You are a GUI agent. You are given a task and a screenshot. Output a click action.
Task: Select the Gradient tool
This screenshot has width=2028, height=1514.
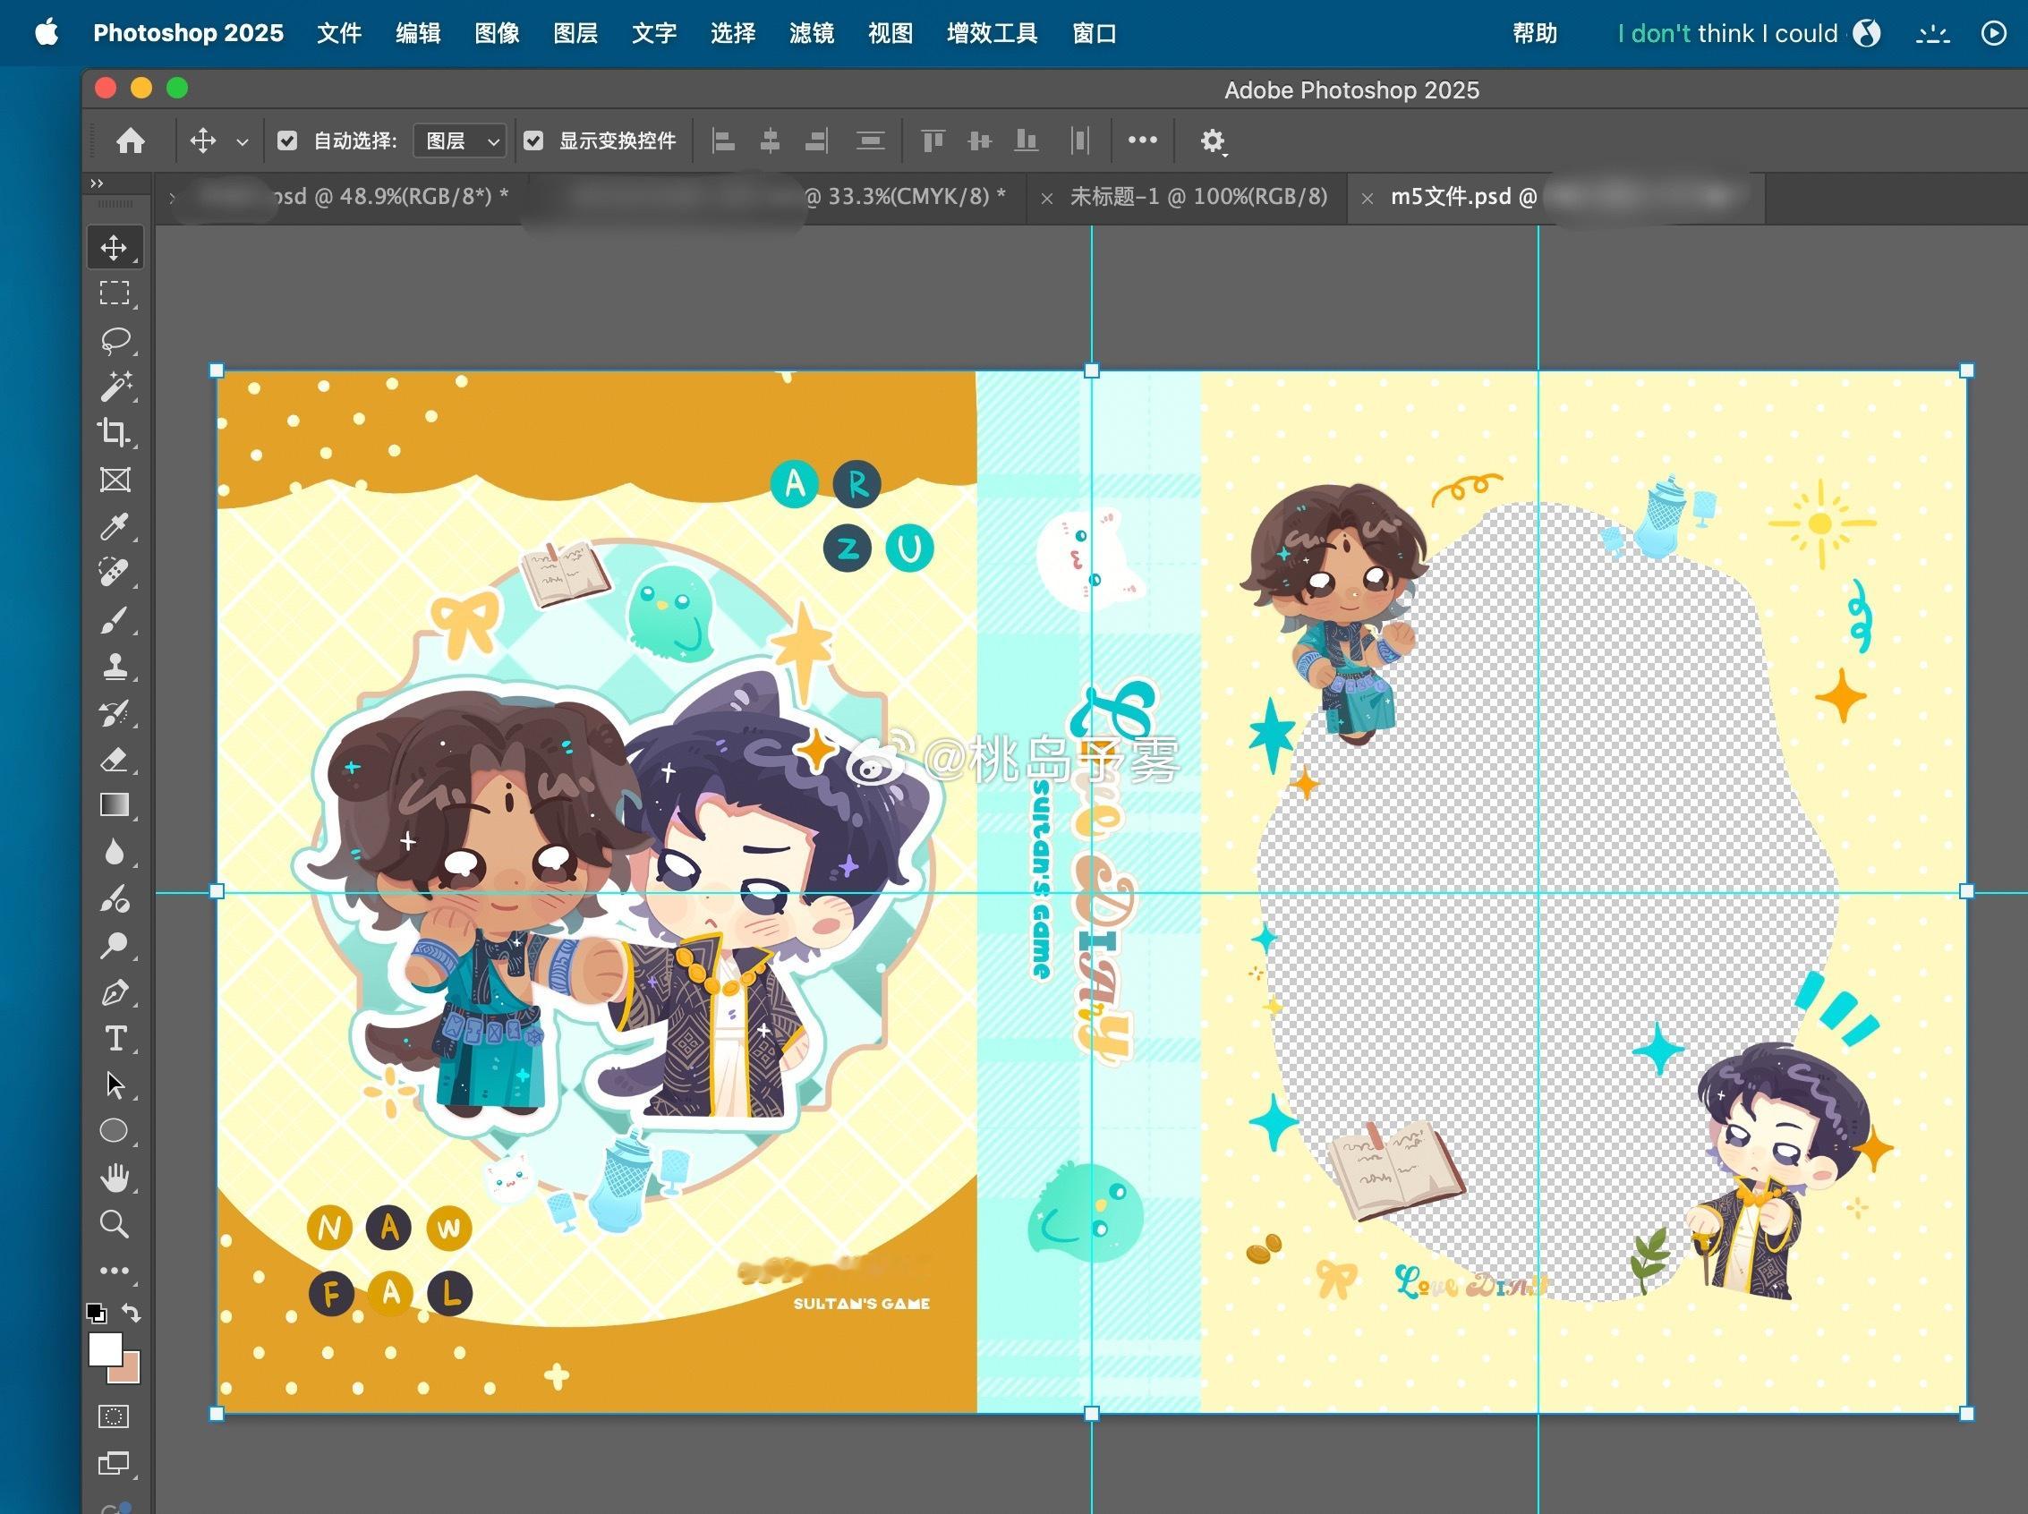tap(114, 805)
